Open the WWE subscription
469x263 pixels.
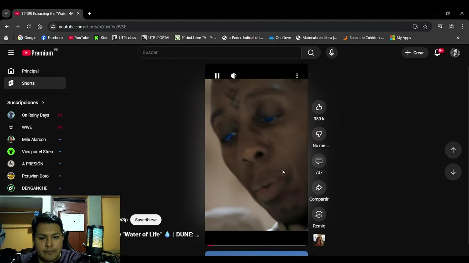coord(35,127)
